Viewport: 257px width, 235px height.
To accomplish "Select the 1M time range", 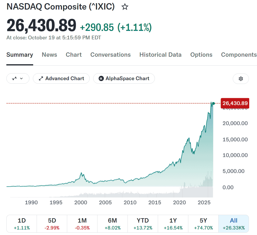I will pos(82,224).
